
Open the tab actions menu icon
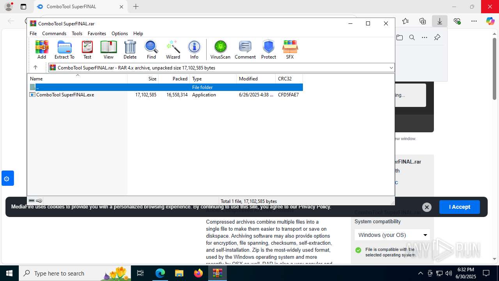23,7
